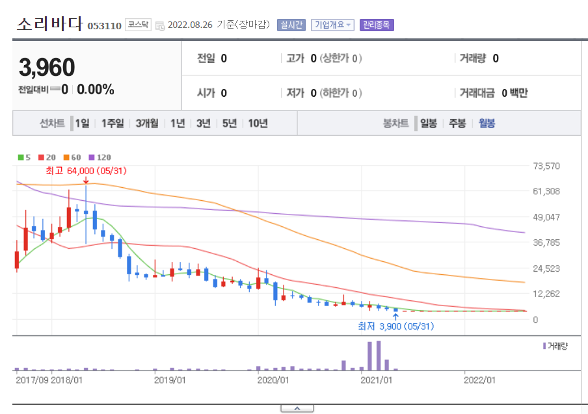The image size is (588, 414).
Task: Click the 선차트 line chart label
Action: click(x=52, y=123)
